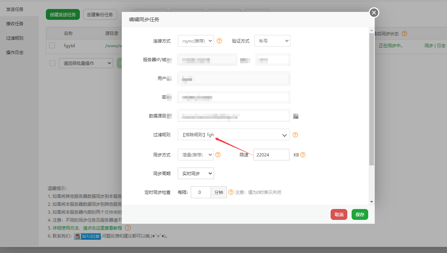The width and height of the screenshot is (447, 253).
Task: Click help icon beside tutorial link
Action: 128,228
